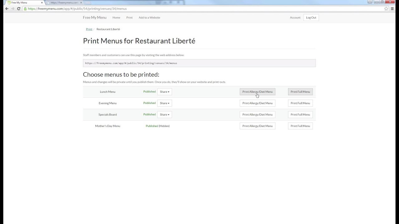Click the Mother's Day Menu row label

[x=108, y=126]
